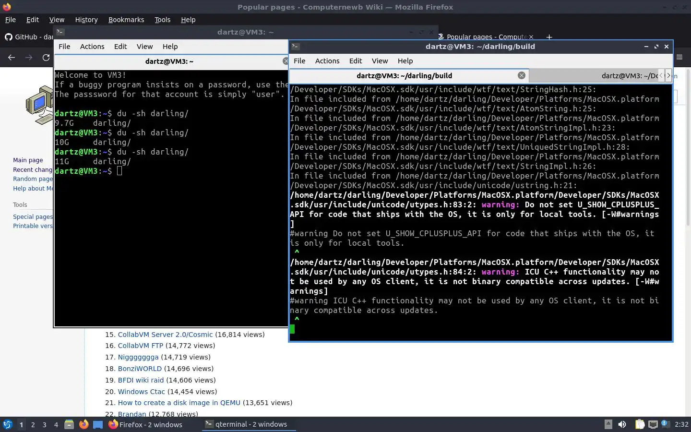The height and width of the screenshot is (432, 691).
Task: Open the BonziWORLD wiki link
Action: pos(140,369)
